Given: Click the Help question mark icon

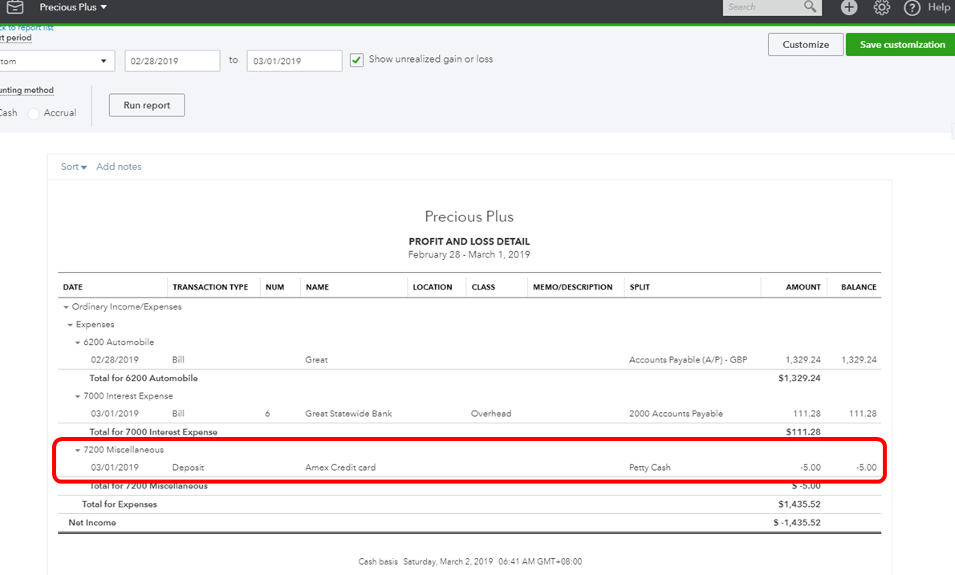Looking at the screenshot, I should click(912, 7).
